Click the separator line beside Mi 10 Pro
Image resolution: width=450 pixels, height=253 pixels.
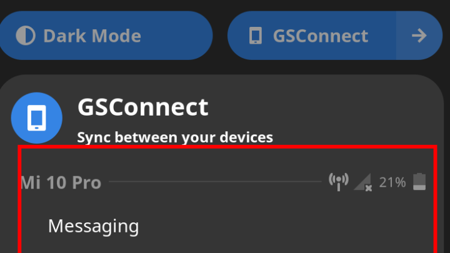coord(215,182)
